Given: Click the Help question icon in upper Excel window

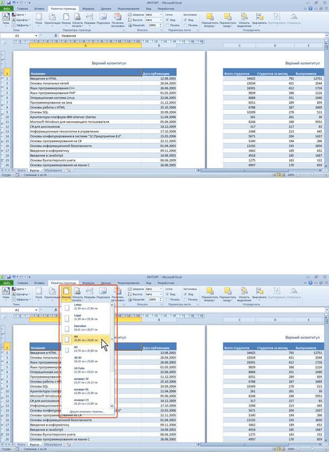Looking at the screenshot, I should (x=310, y=8).
